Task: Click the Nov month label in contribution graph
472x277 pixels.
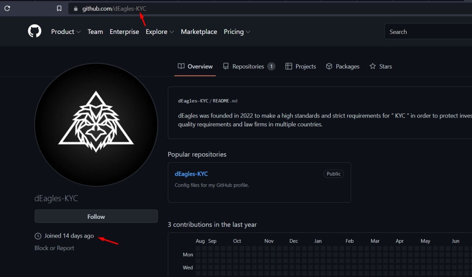Action: coord(269,241)
